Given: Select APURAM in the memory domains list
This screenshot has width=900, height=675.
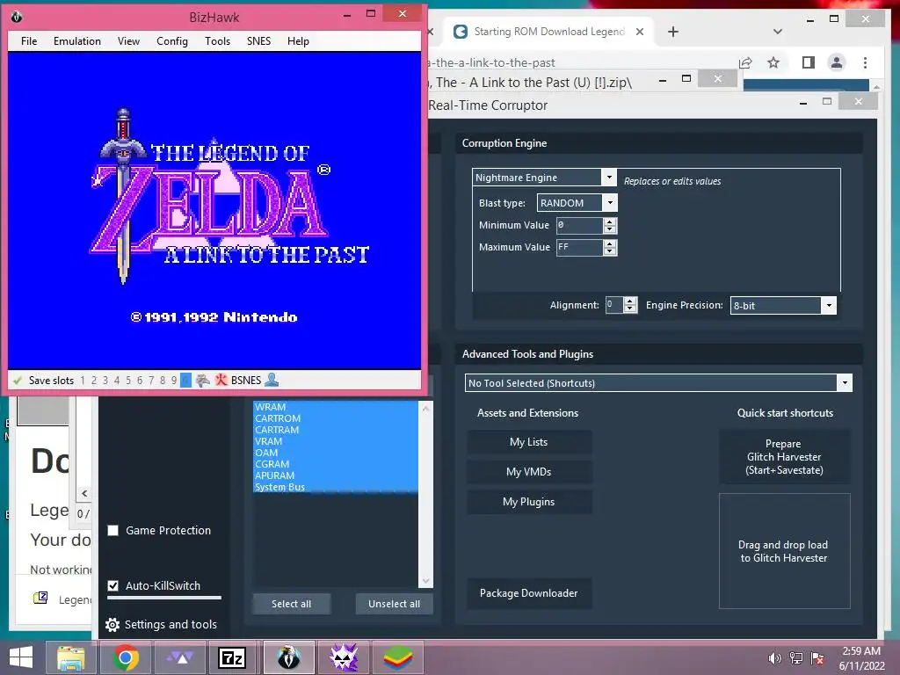Looking at the screenshot, I should coord(336,475).
